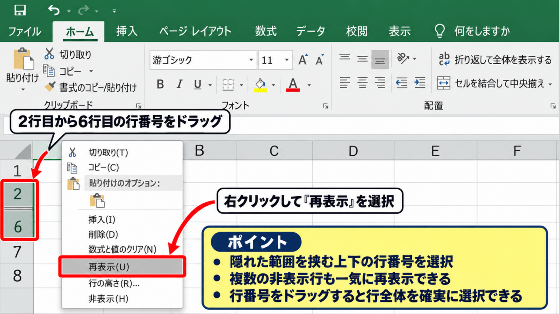Screen dimensions: 559x314
Task: Click コピー in the ribbon
Action: 62,71
